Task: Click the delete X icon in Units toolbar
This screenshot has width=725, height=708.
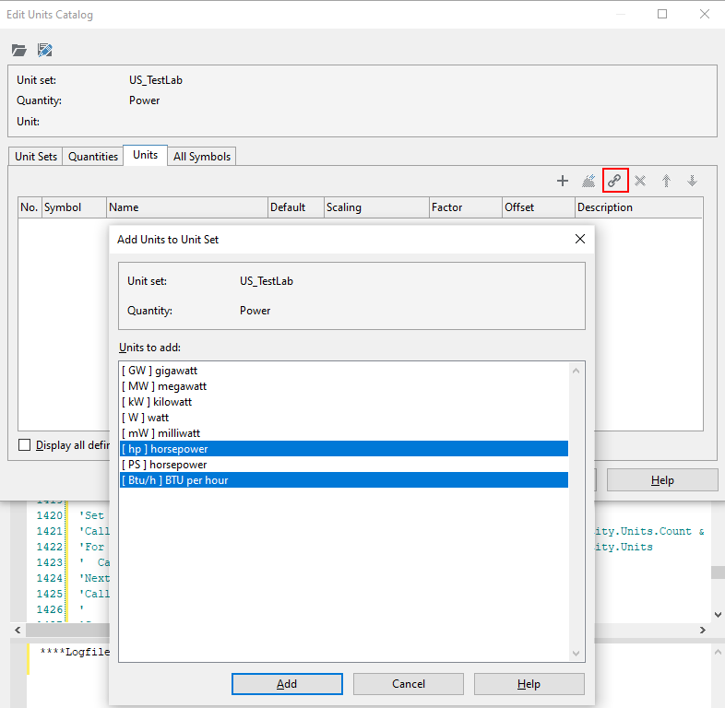Action: pyautogui.click(x=640, y=181)
